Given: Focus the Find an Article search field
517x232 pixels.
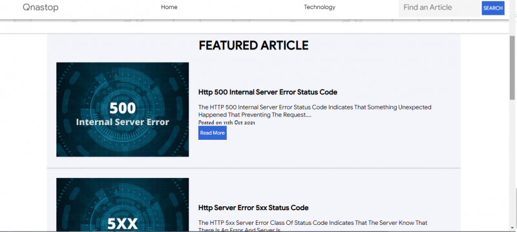Looking at the screenshot, I should [x=439, y=8].
